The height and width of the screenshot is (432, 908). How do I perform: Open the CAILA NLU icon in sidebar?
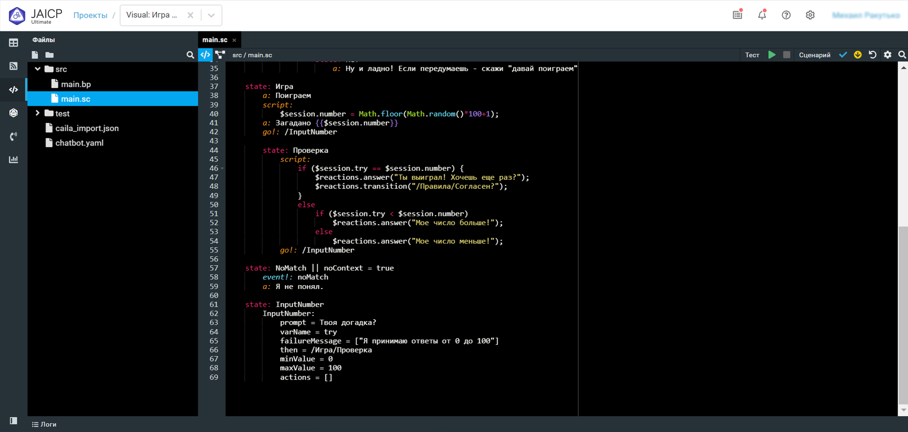click(14, 113)
